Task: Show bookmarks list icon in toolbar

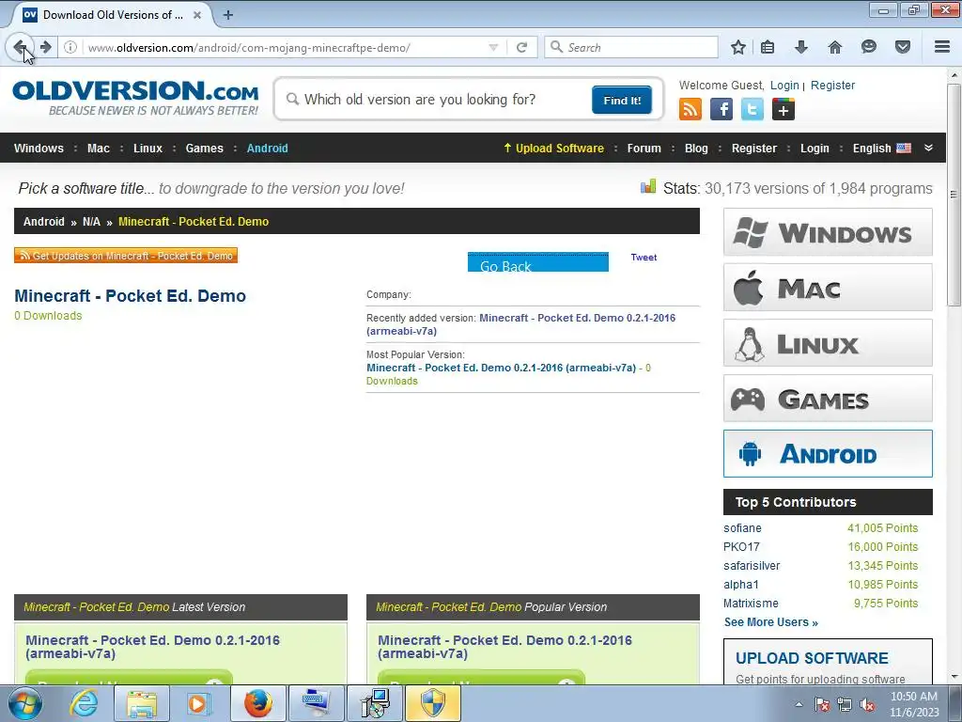Action: click(x=768, y=47)
